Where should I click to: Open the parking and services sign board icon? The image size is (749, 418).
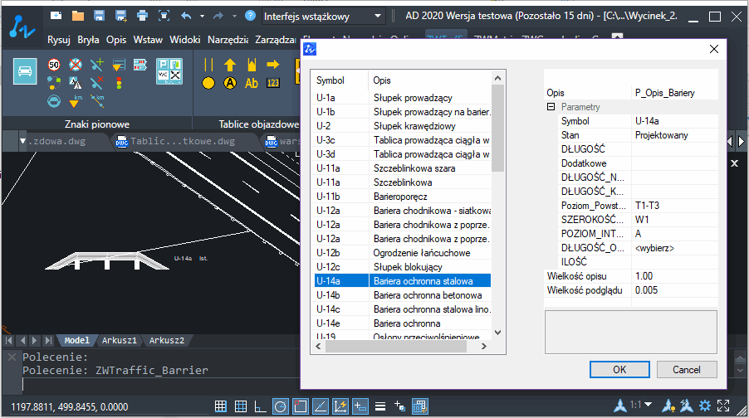point(169,71)
